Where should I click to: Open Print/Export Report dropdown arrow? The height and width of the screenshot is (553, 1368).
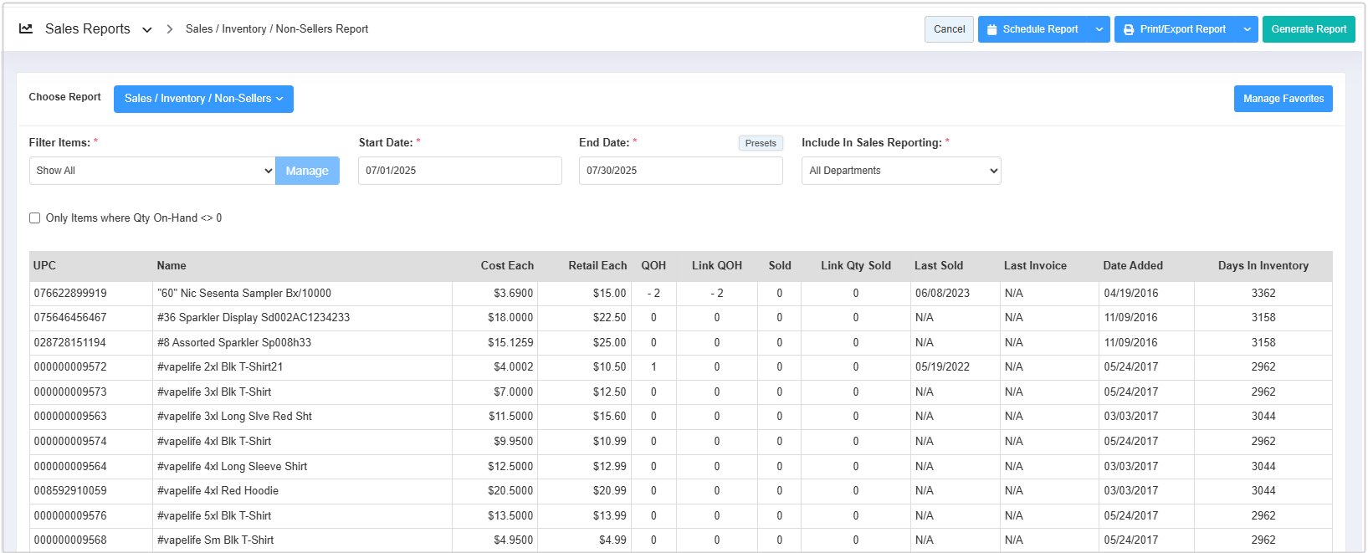pos(1247,29)
